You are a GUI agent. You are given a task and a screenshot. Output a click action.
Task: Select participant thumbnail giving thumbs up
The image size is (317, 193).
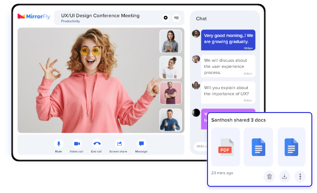tap(170, 120)
